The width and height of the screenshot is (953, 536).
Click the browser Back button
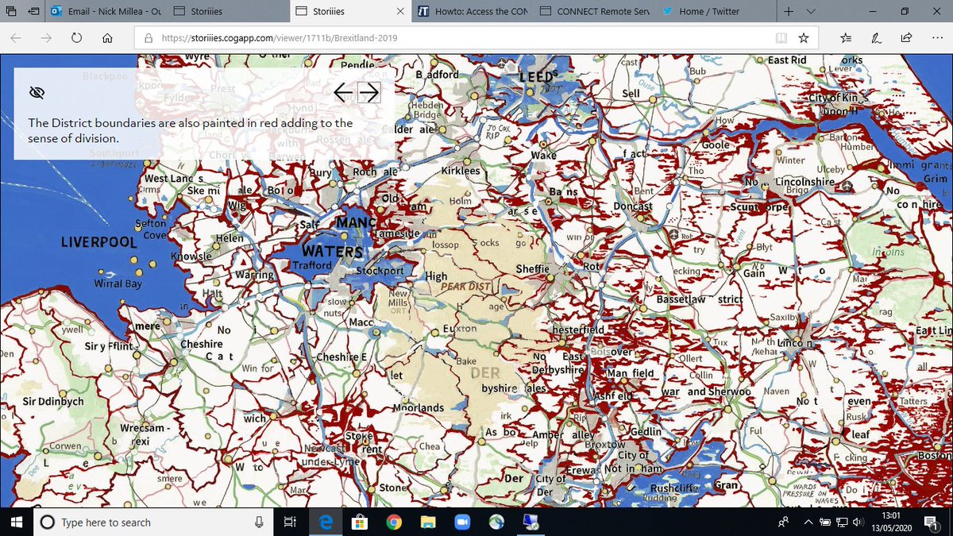tap(16, 37)
